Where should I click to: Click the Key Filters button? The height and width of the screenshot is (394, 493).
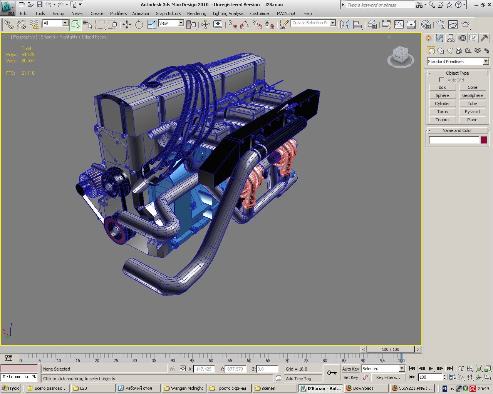point(388,377)
